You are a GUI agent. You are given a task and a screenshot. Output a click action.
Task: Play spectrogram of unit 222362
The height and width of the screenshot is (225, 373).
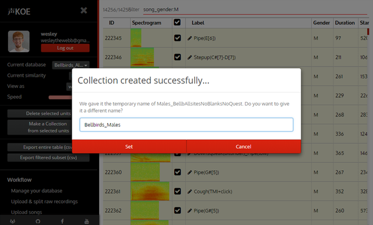coord(145,210)
